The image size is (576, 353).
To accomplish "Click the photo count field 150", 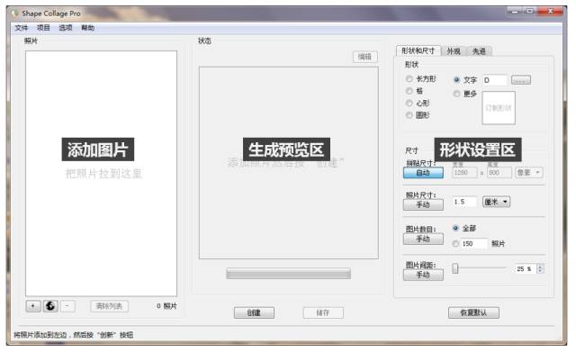I will 474,243.
